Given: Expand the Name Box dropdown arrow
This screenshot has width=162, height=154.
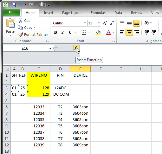Looking at the screenshot, I should (50, 48).
